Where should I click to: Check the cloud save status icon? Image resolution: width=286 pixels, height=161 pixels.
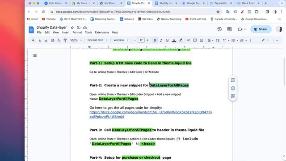pos(85,28)
